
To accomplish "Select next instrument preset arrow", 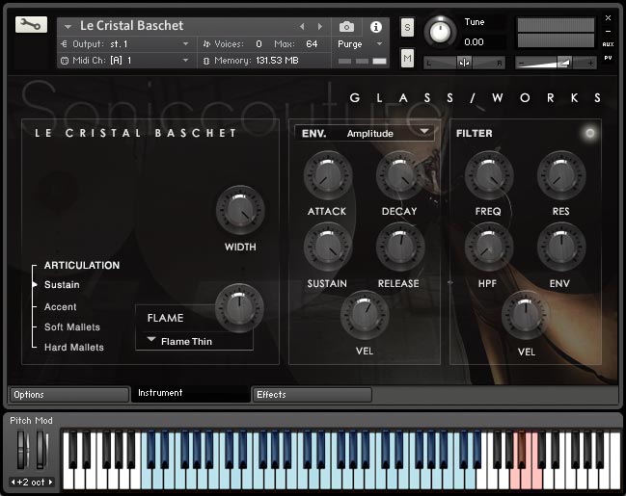I will coord(320,26).
